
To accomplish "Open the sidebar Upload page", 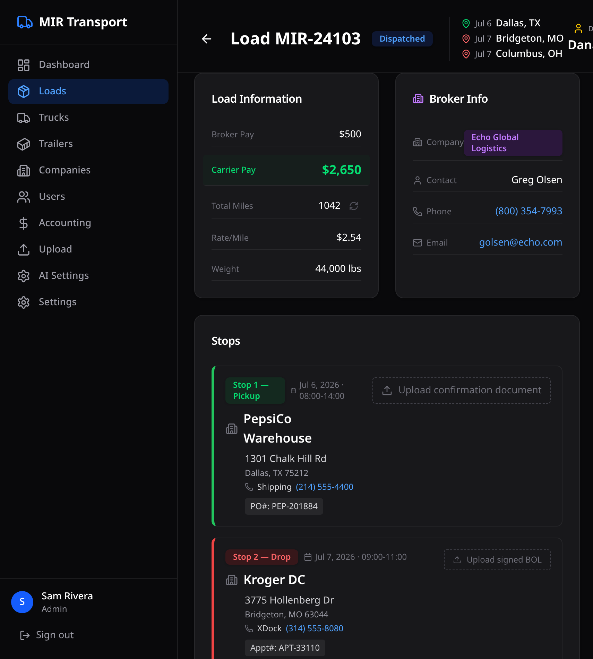I will [x=88, y=249].
